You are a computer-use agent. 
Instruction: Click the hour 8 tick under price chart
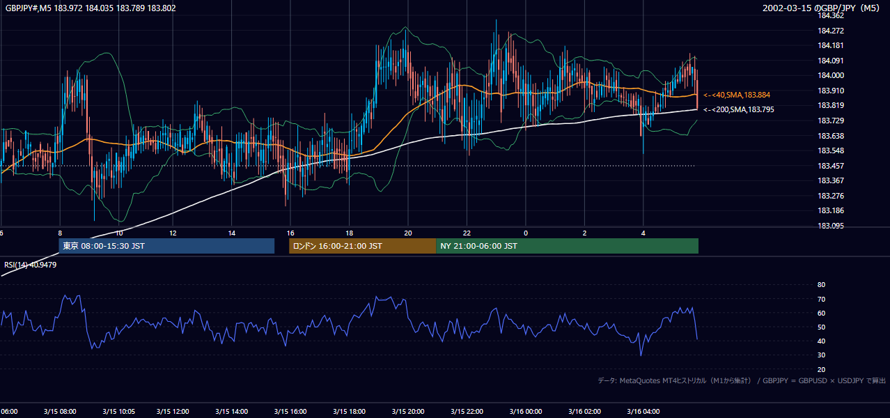point(60,233)
